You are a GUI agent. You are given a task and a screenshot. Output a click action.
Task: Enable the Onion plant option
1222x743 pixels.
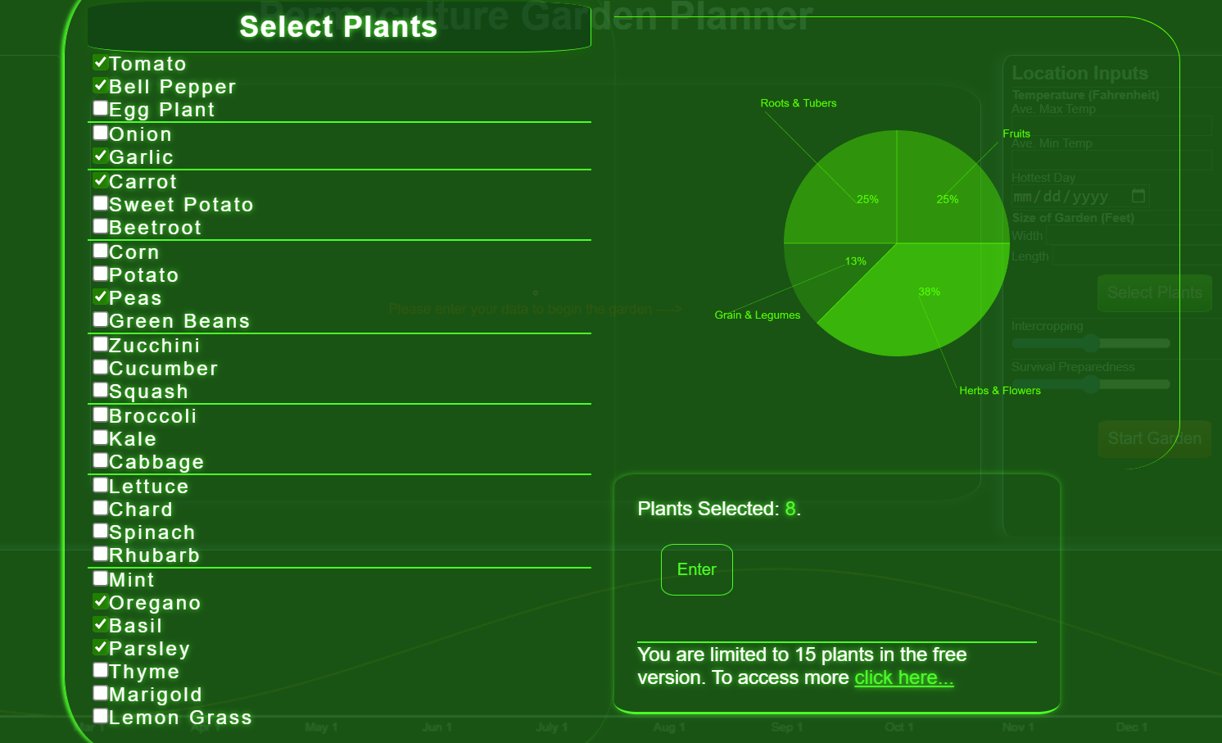coord(101,133)
